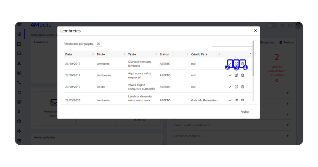318x167 pixels.
Task: Toggle the switch in the top header
Action: pos(272,26)
